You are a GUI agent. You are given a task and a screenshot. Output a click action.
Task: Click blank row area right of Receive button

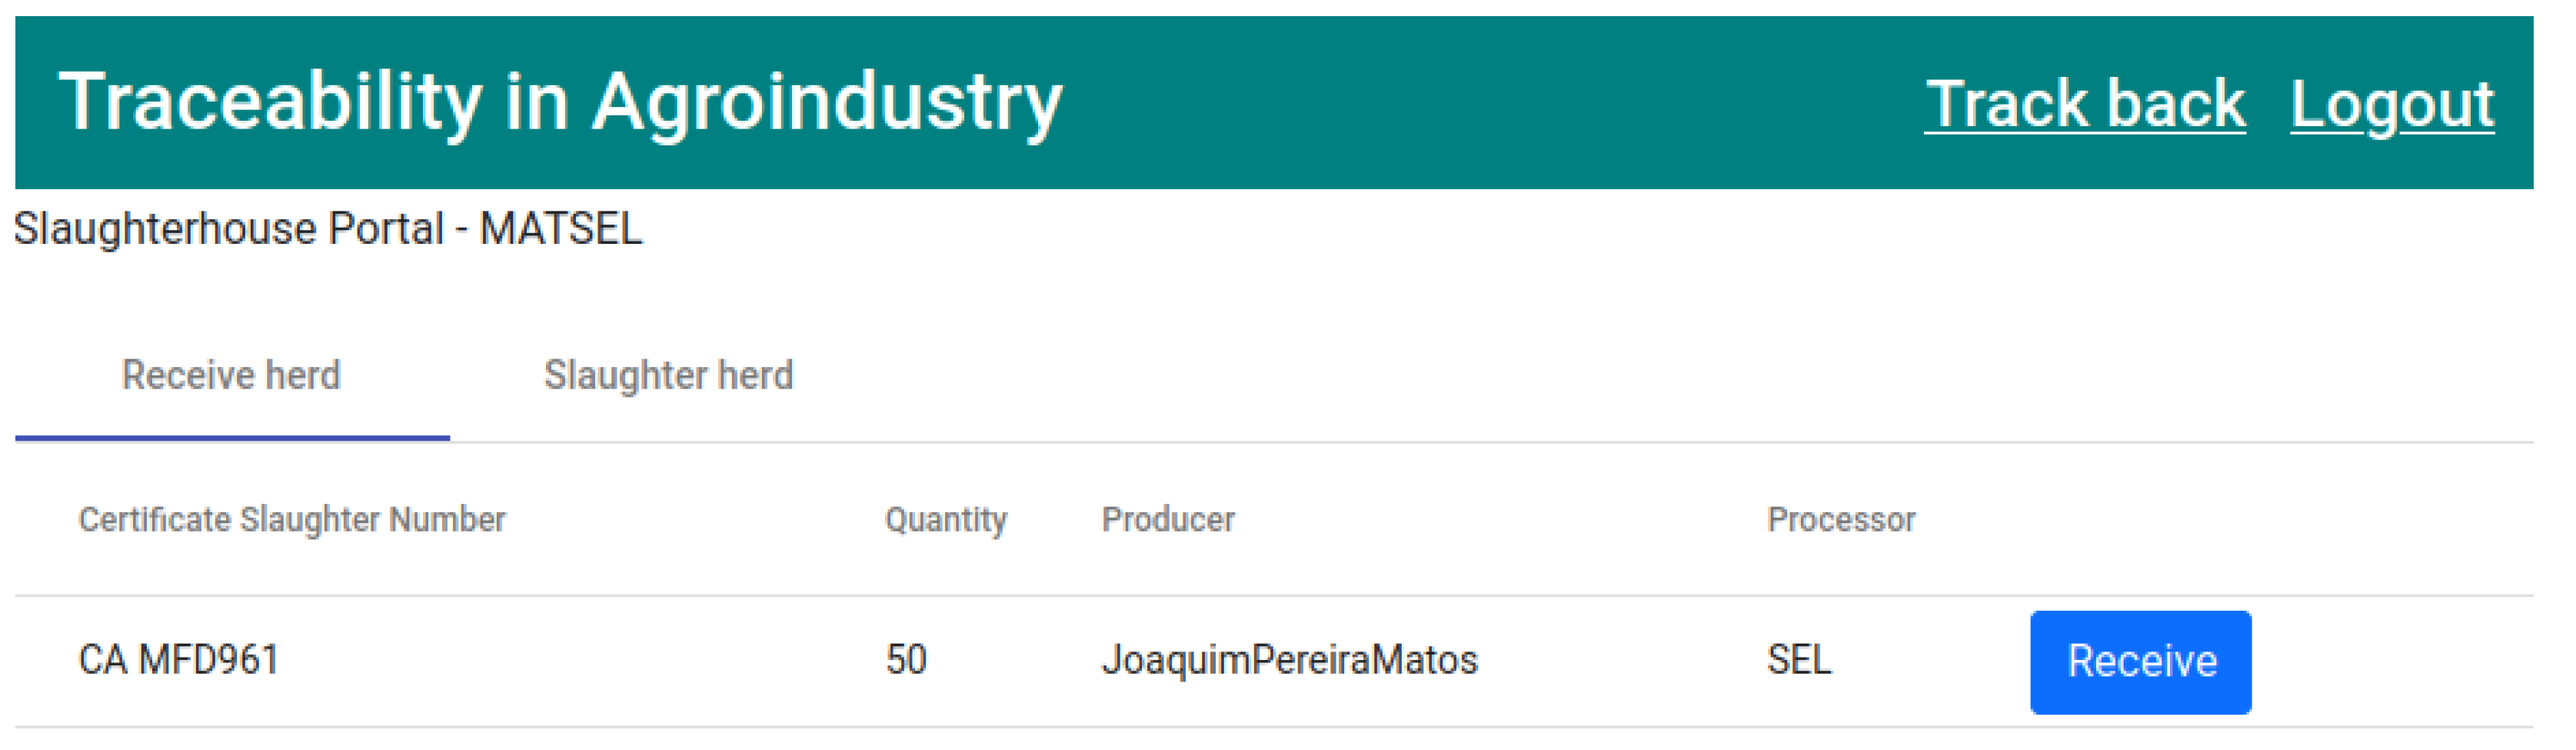(2400, 662)
